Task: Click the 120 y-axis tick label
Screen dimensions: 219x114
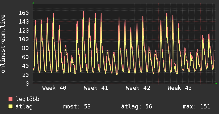Action: click(24, 30)
